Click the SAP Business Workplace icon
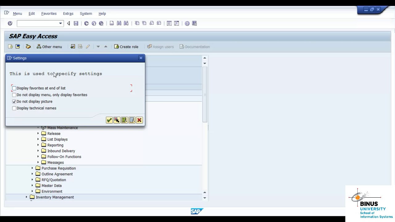395x222 pixels. click(x=28, y=47)
